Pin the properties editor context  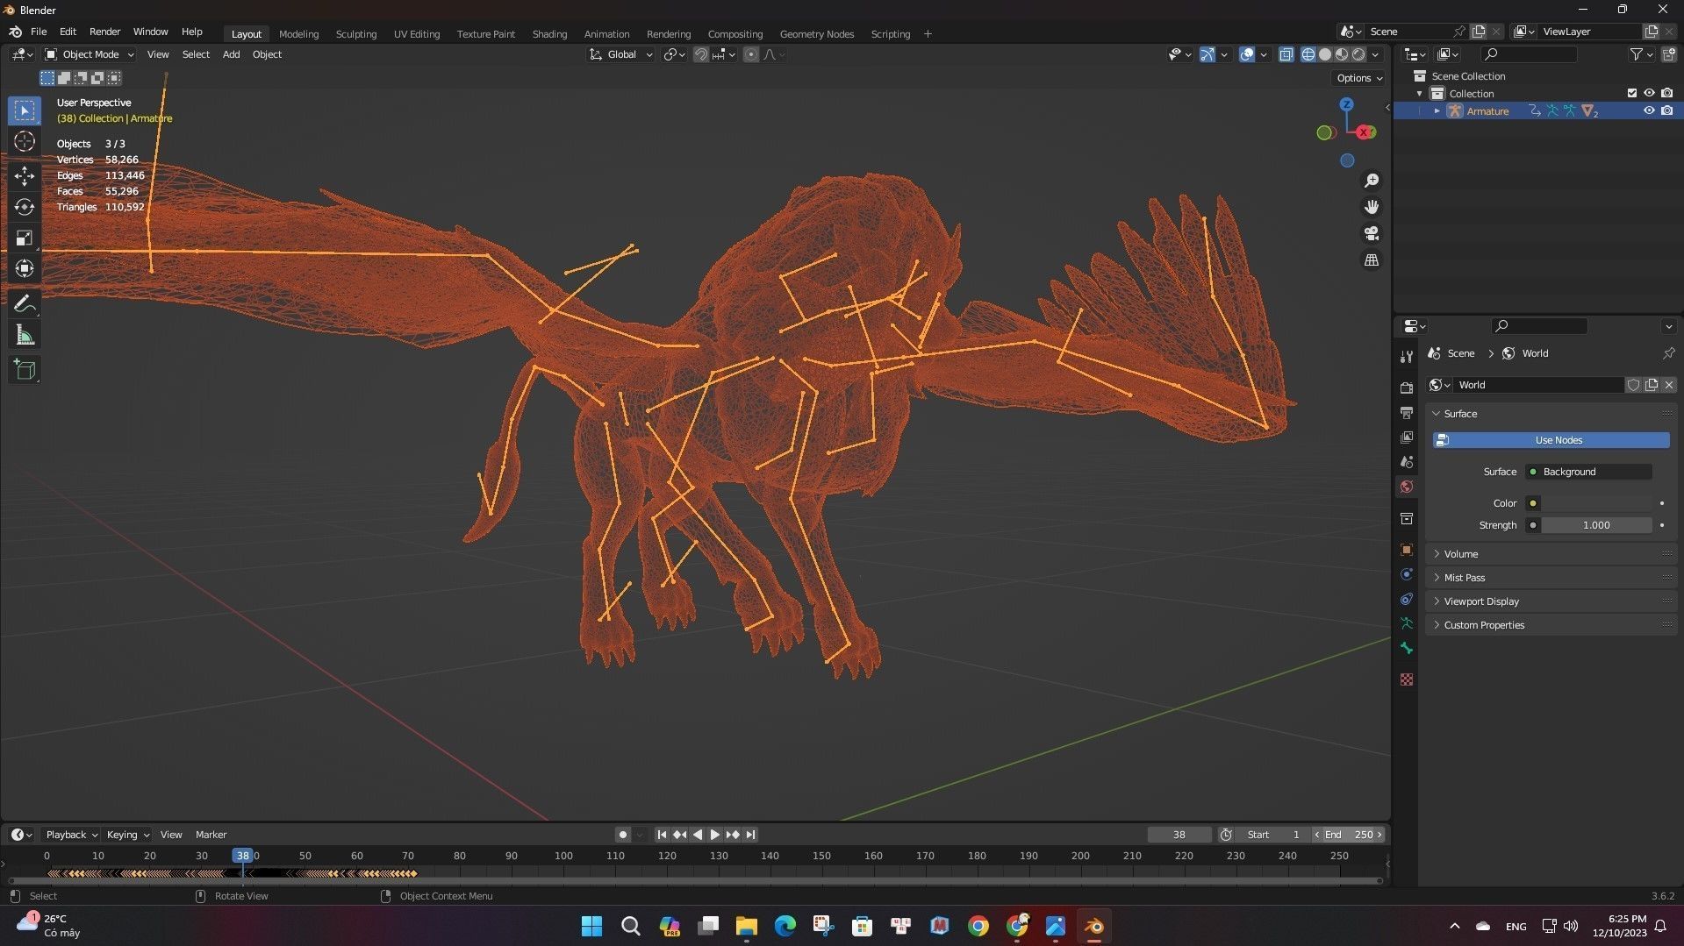pos(1668,353)
